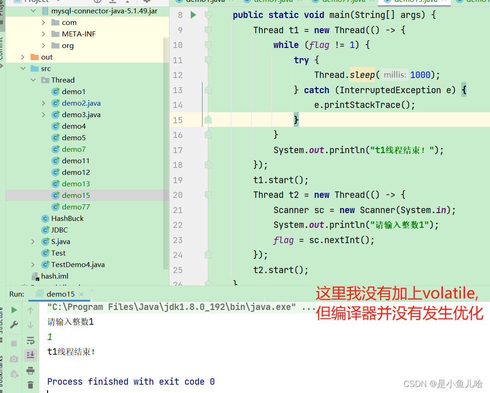
Task: Click the icon below the camera in Run sidebar
Action: pos(14,374)
